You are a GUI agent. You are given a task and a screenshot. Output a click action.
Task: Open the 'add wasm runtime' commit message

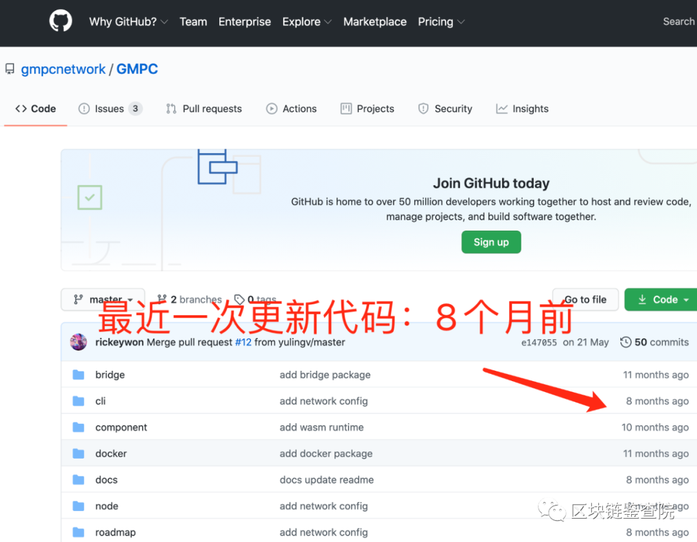point(321,427)
